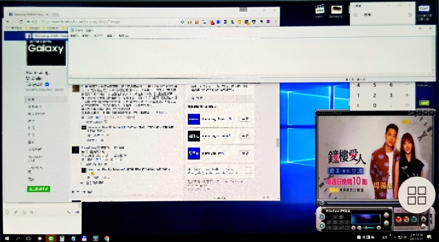Viewport: 439px width, 242px height.
Task: Click the emoji icon in LINE chat window
Action: coord(7,212)
